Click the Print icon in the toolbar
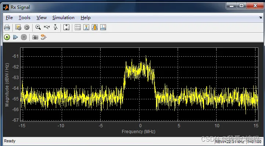The height and width of the screenshot is (146, 265). tap(7, 27)
